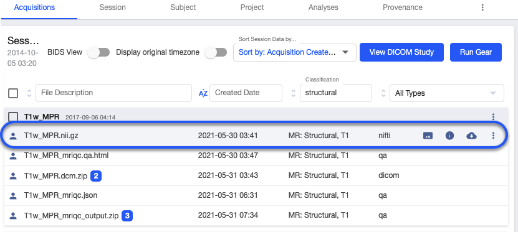Open the All Types filter dropdown
Image resolution: width=518 pixels, height=232 pixels.
[447, 93]
